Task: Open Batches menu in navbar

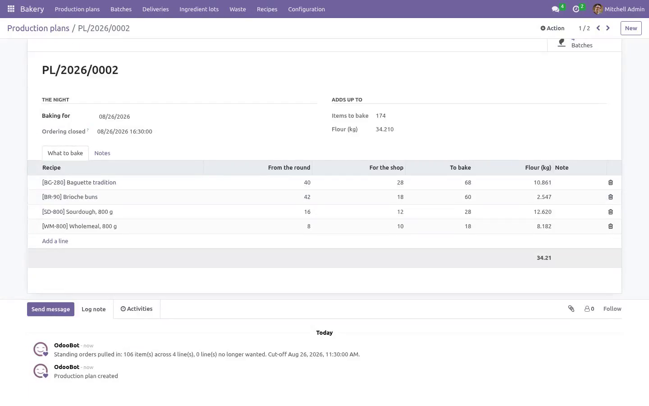Action: [x=121, y=9]
